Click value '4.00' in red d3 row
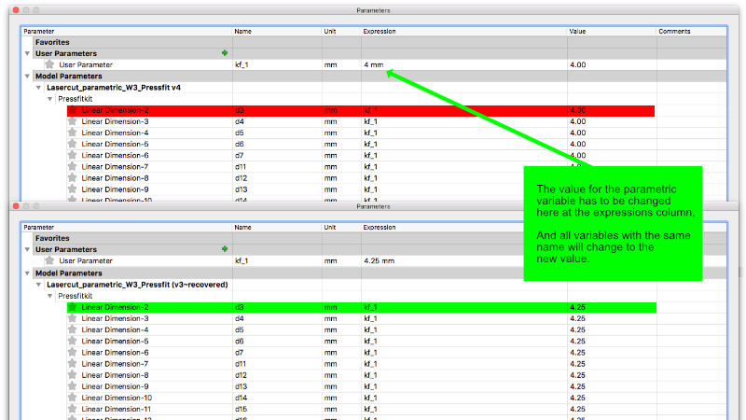The image size is (746, 420). (x=577, y=110)
